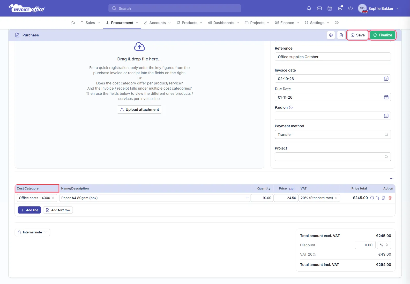Go to the home dashboard icon

(73, 23)
